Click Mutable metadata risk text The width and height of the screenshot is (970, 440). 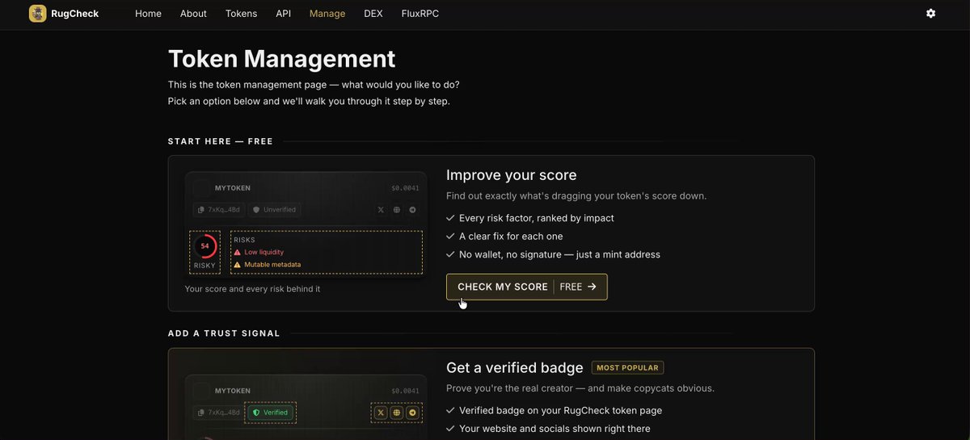click(273, 265)
